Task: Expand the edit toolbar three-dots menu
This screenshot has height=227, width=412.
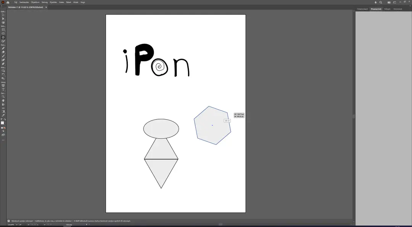Action: click(3, 140)
